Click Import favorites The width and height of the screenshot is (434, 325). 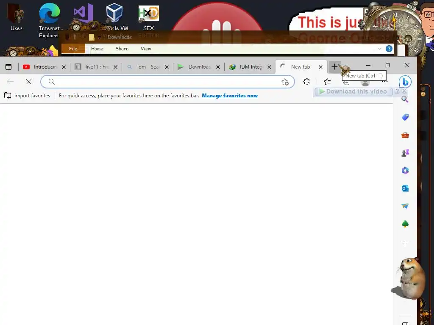coord(27,96)
